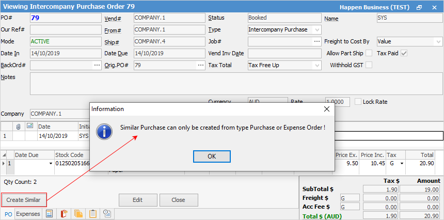Screen dimensions: 444x220
Task: Toggle the Withhold GST checkbox
Action: (x=369, y=65)
